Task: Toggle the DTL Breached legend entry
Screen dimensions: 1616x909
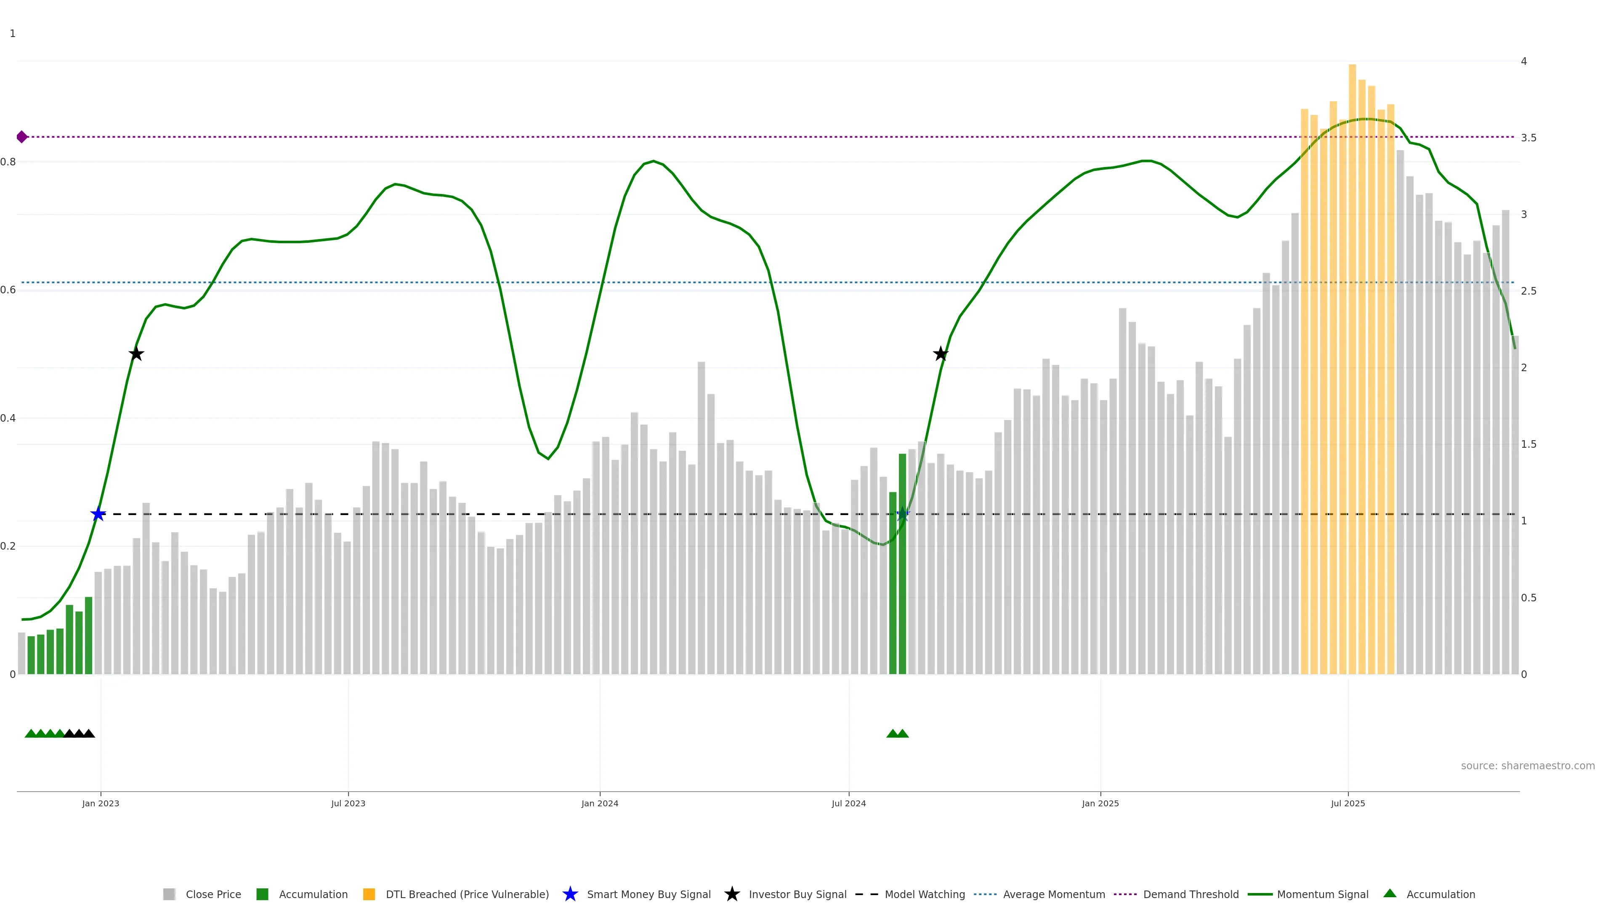Action: [x=467, y=895]
